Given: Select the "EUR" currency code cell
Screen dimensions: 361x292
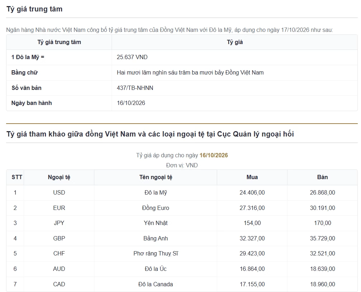Looking at the screenshot, I should (59, 208).
